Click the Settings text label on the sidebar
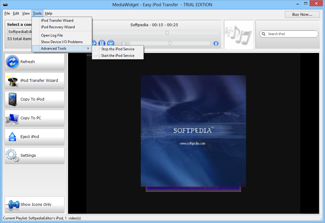This screenshot has width=325, height=223. click(28, 156)
